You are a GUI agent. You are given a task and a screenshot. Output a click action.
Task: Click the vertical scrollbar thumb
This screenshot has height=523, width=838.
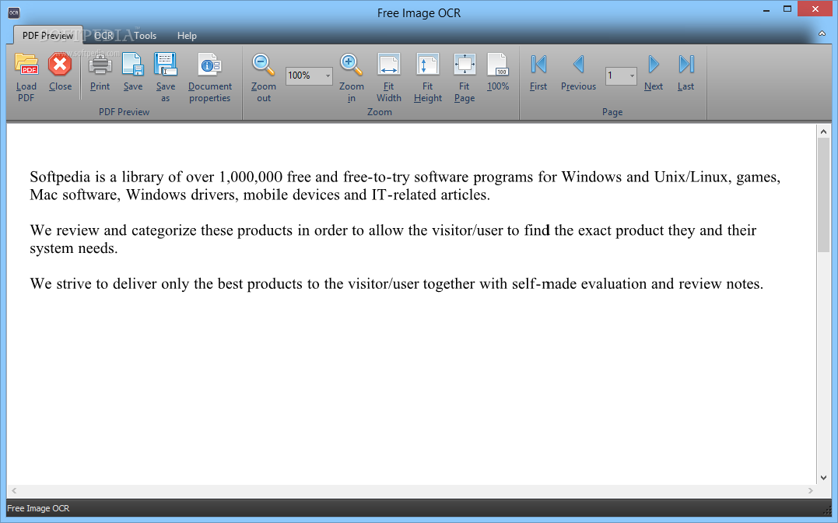(x=823, y=195)
